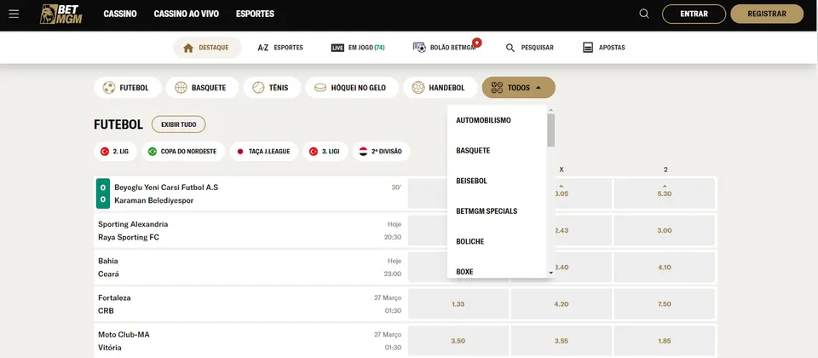Screen dimensions: 818x358
Task: Select Automobilismo from the dropdown list
Action: pos(483,120)
